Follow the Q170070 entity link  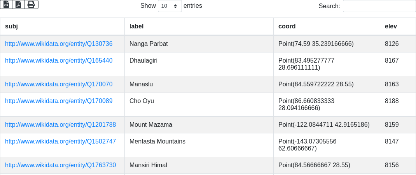[x=59, y=84]
